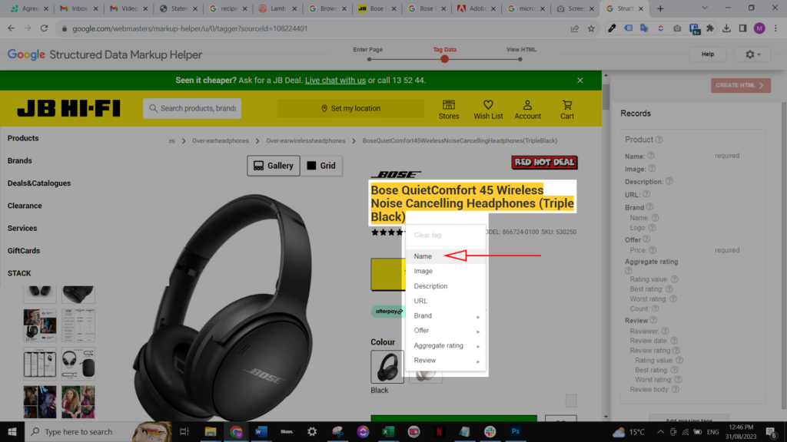The width and height of the screenshot is (787, 442).
Task: Switch to Gallery view
Action: coord(273,166)
